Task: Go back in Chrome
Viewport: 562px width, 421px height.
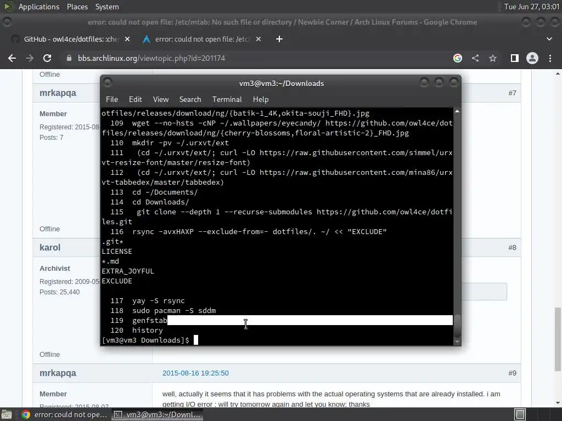Action: pyautogui.click(x=12, y=58)
